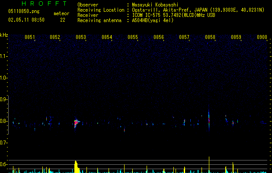Click the 0854 time marker

[107, 37]
